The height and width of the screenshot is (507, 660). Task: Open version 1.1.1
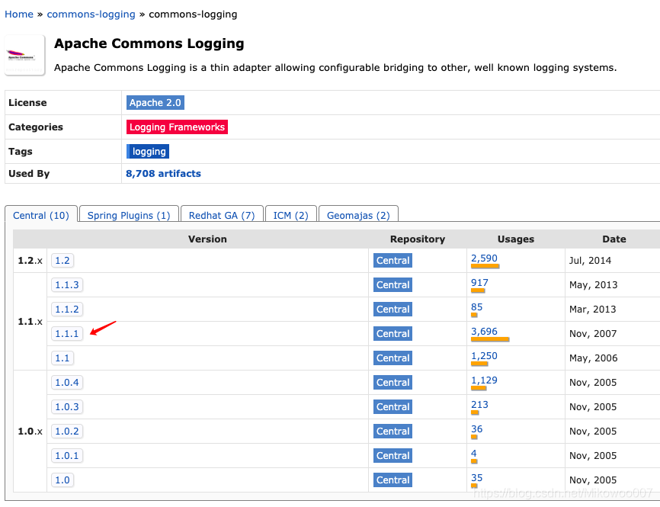[x=67, y=334]
